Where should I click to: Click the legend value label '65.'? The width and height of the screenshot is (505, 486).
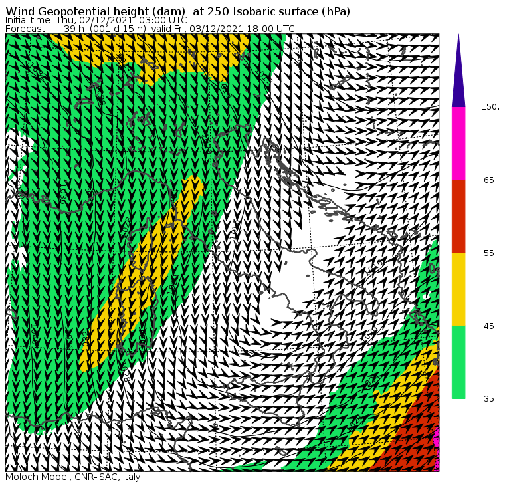tap(490, 180)
